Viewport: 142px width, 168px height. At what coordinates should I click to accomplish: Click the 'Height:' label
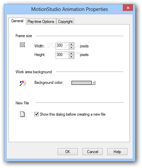coord(40,55)
